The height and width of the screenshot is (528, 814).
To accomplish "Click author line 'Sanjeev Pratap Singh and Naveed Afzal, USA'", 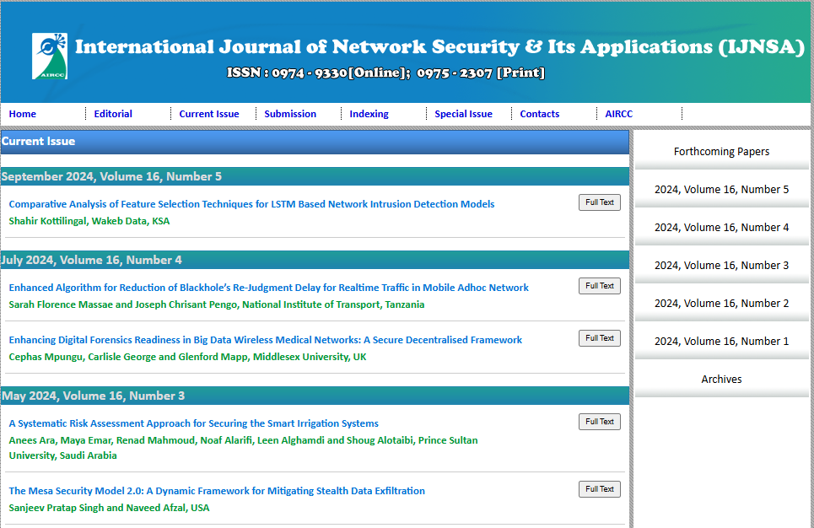I will (x=109, y=508).
